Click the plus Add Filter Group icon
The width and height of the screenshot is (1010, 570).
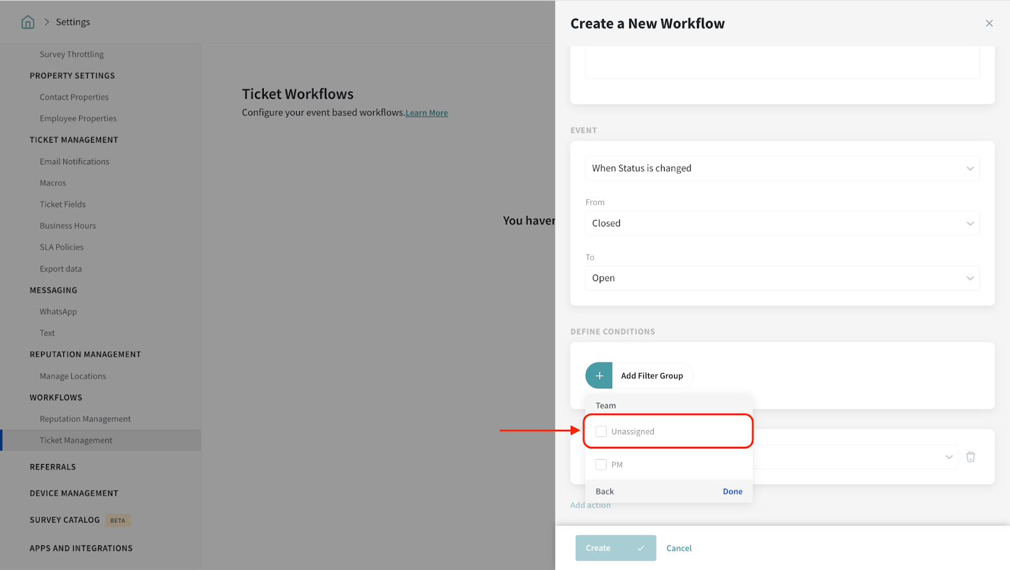598,376
